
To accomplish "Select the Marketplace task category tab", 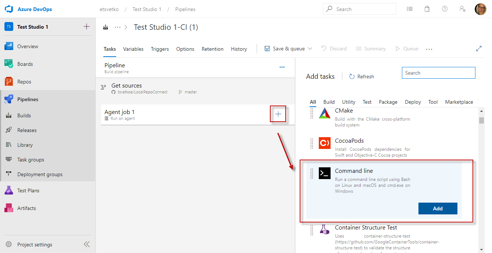I will coord(459,102).
